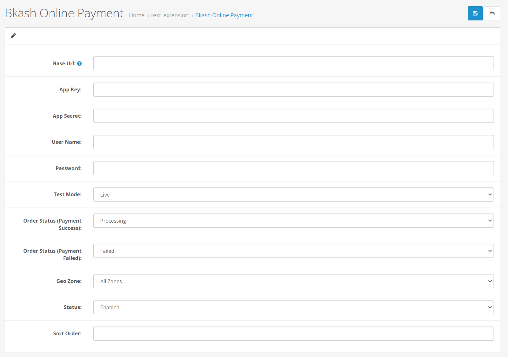This screenshot has height=357, width=508.
Task: Click the Order Status (Payment Failed) label
Action: 52,254
